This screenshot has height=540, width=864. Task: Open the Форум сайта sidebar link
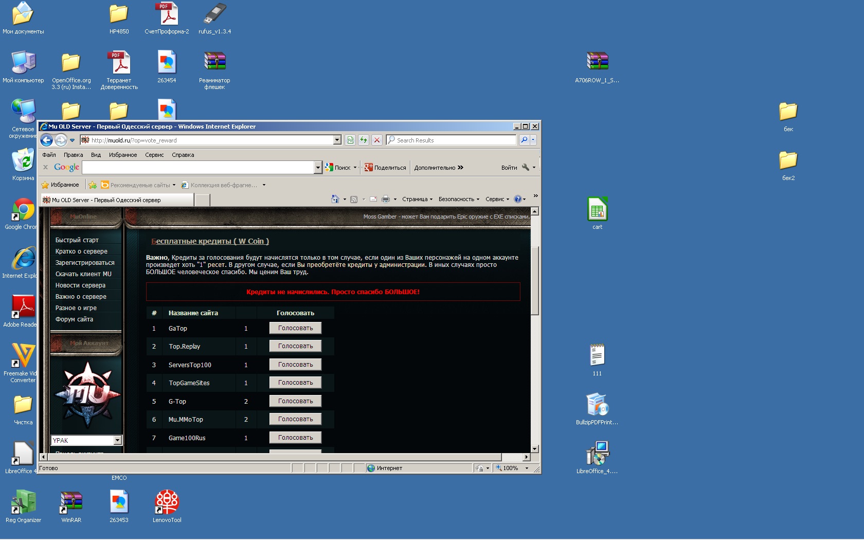(x=74, y=319)
